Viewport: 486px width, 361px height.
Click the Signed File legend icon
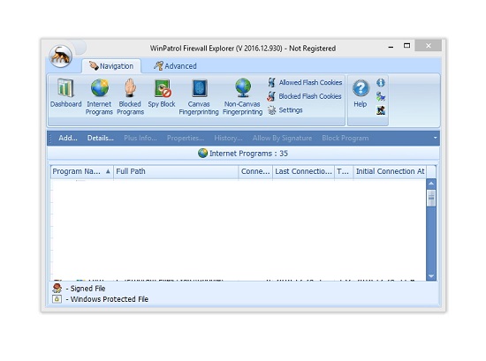[x=57, y=289]
